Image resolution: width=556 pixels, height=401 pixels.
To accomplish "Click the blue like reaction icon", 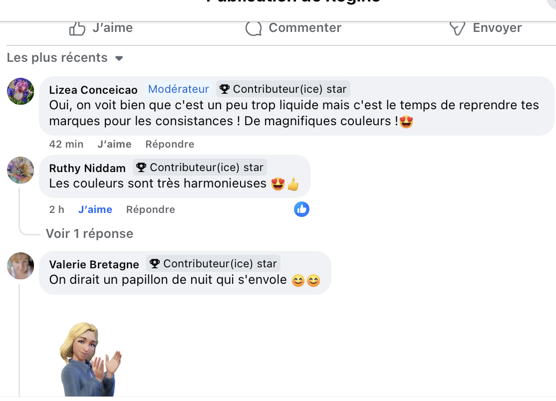I will [301, 209].
